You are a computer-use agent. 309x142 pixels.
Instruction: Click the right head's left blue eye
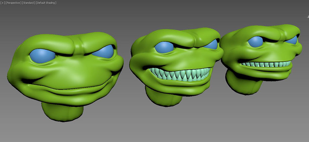tap(255, 41)
